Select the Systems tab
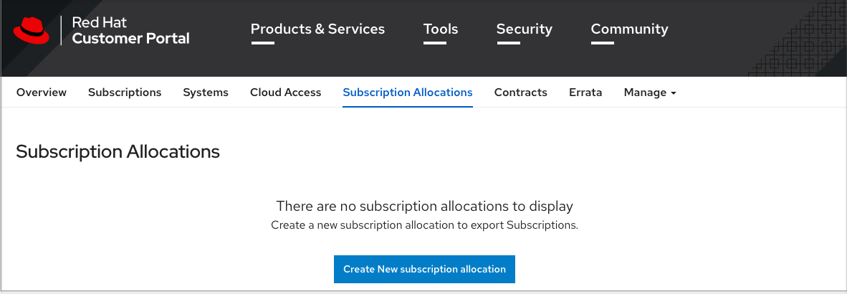Image resolution: width=847 pixels, height=294 pixels. [x=206, y=93]
